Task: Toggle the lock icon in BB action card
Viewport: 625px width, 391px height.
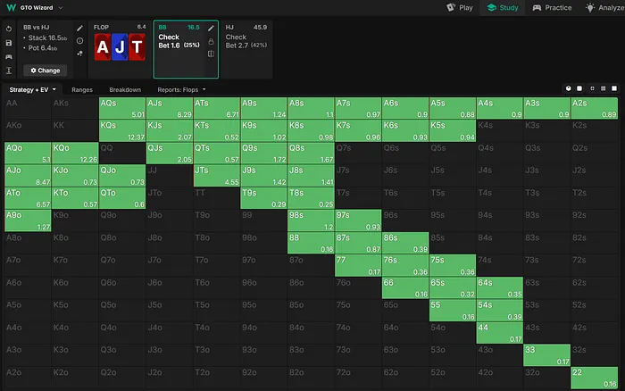Action: coord(212,41)
